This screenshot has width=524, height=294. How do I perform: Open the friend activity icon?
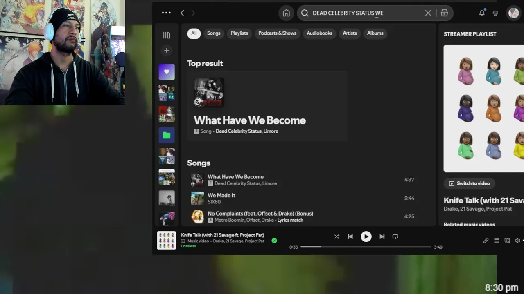coord(495,13)
